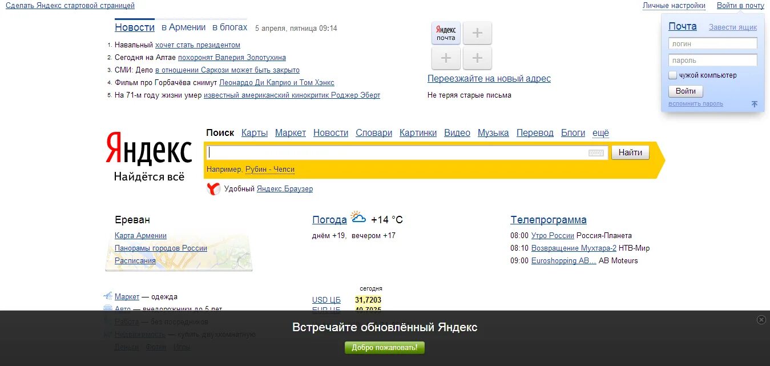Toggle the чужой компьютер checkbox
Image resolution: width=770 pixels, height=366 pixels.
(x=672, y=75)
